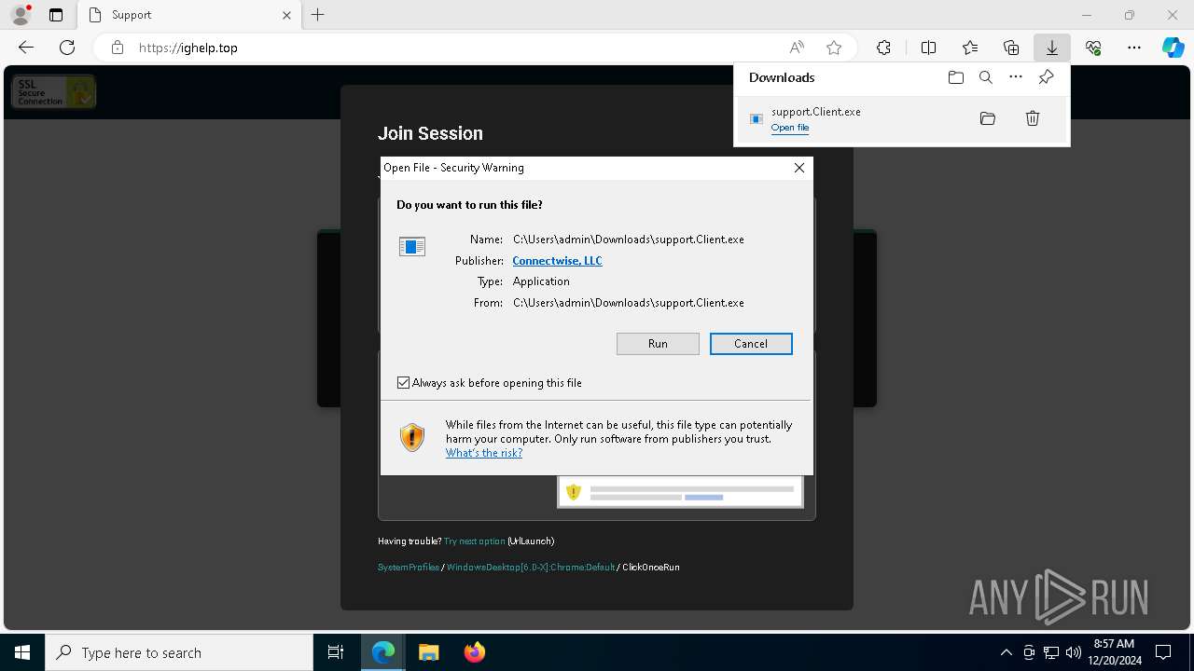Screen dimensions: 1194x671
Task: Click the Edge profile avatar icon
Action: click(21, 15)
